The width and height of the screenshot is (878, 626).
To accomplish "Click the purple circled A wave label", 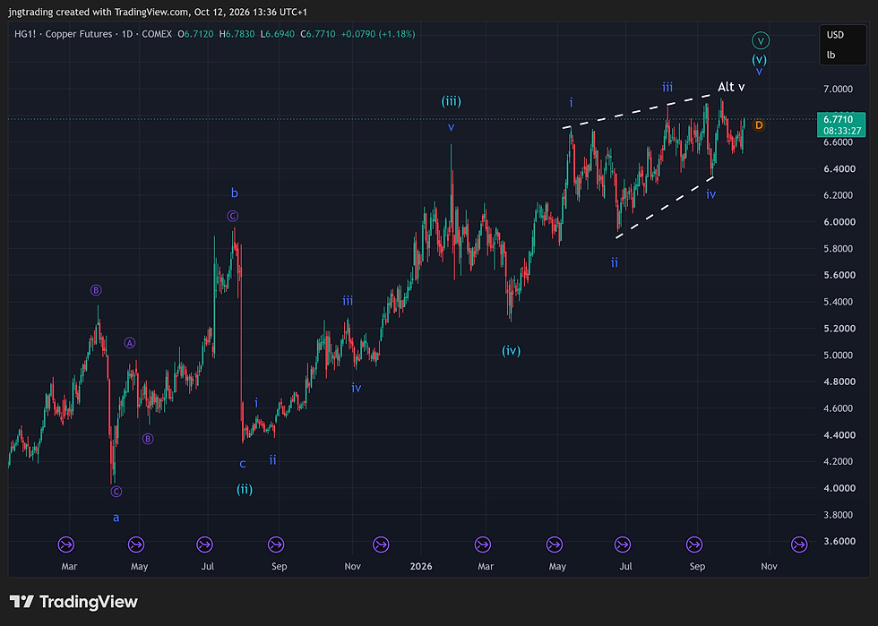I will [129, 343].
